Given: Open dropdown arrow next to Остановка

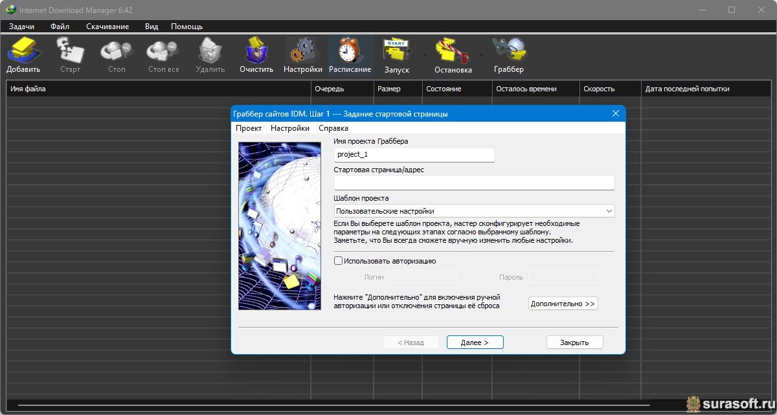Looking at the screenshot, I should pos(480,55).
